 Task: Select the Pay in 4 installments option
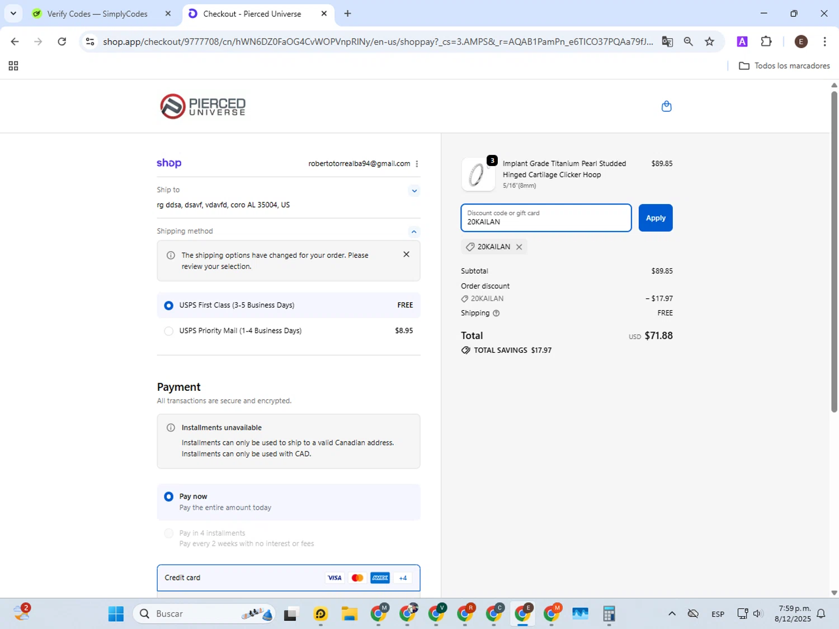tap(288, 538)
